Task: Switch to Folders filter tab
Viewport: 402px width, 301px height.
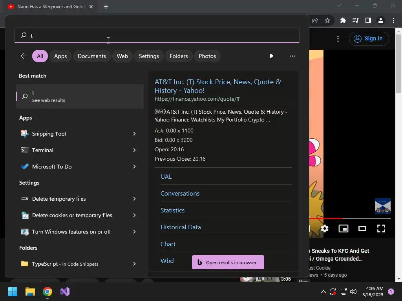Action: pos(179,56)
